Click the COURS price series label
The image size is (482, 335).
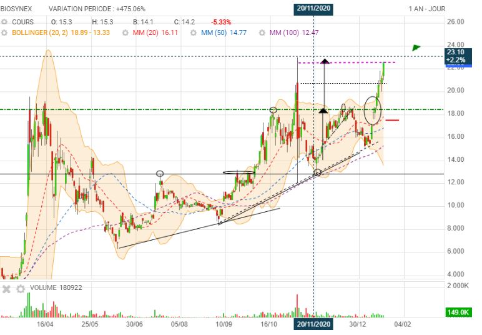(x=22, y=22)
